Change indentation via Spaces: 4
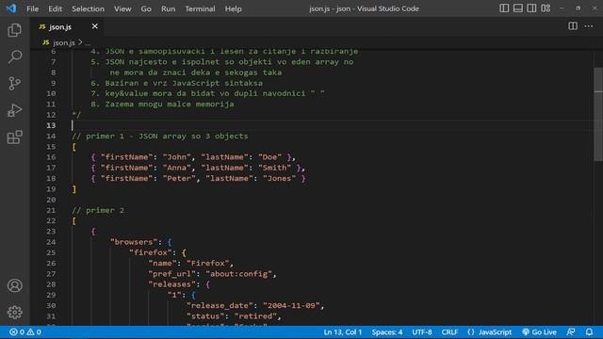Viewport: 603px width, 339px height. point(387,331)
